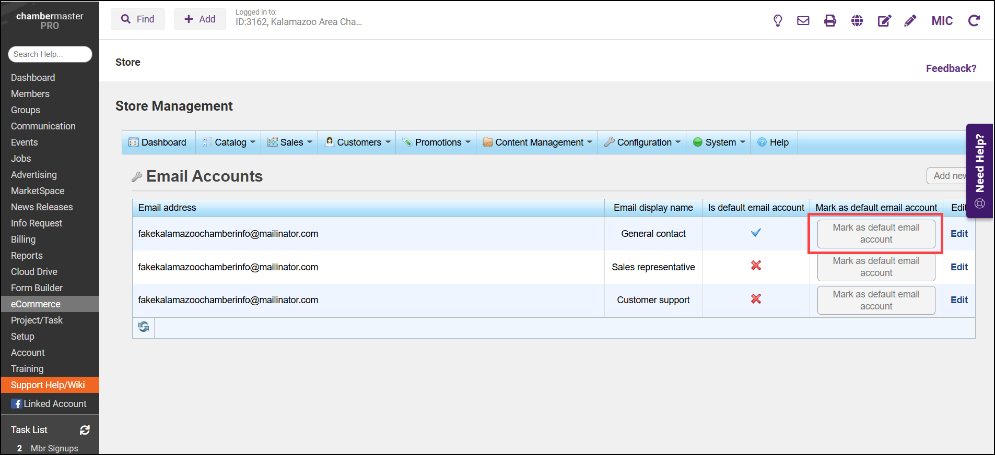The image size is (995, 455).
Task: Open the store Dashboard tab
Action: click(x=158, y=142)
